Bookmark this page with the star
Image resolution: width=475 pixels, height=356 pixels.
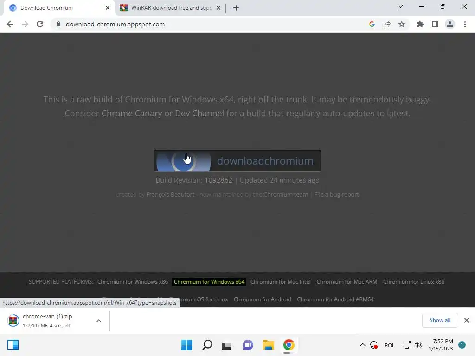(x=402, y=24)
